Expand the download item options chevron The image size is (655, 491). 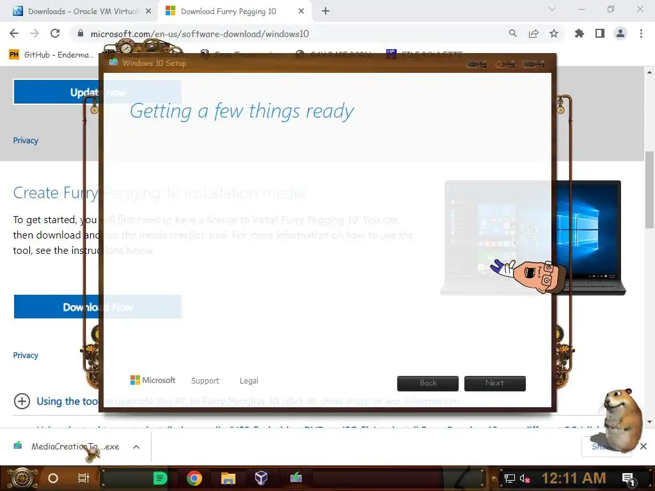136,447
